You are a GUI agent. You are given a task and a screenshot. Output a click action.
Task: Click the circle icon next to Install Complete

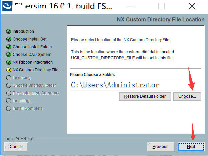[x=9, y=108]
